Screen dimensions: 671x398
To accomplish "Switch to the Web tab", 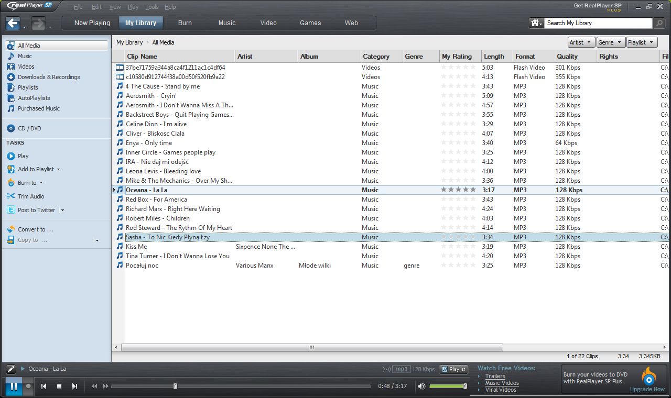I will tap(351, 23).
